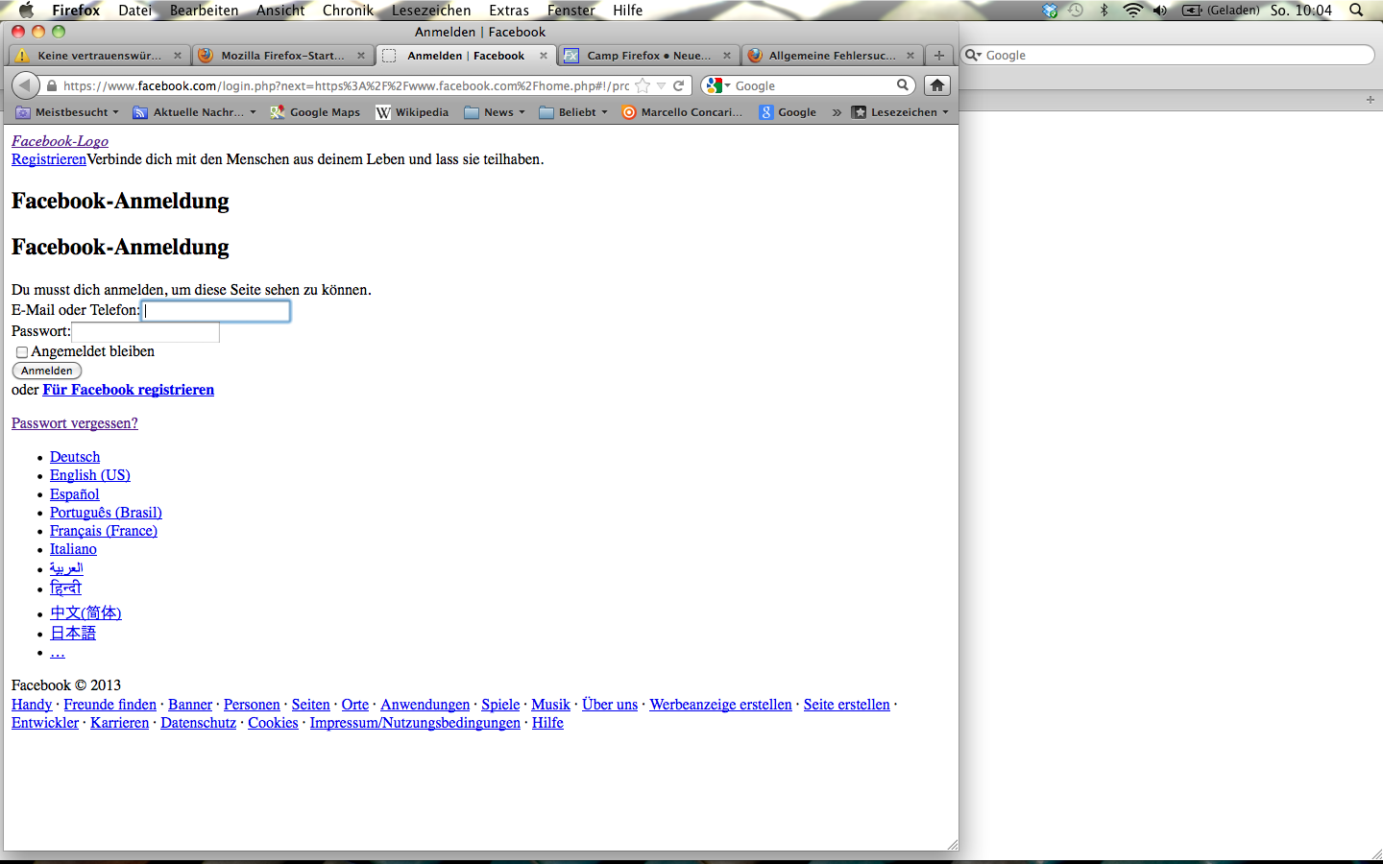Screen dimensions: 1383x864
Task: Reload the page using the refresh icon
Action: (x=678, y=85)
